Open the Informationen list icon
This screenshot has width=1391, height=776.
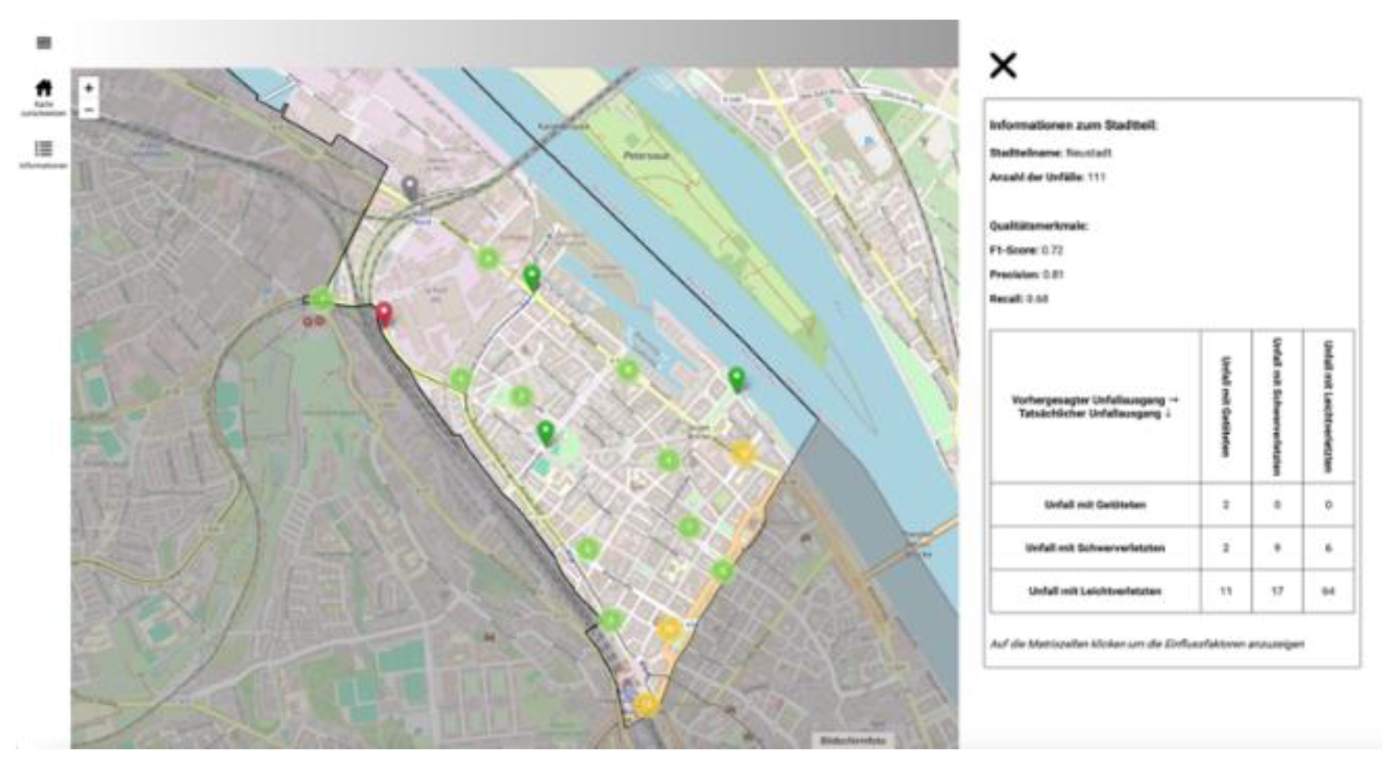[x=44, y=148]
